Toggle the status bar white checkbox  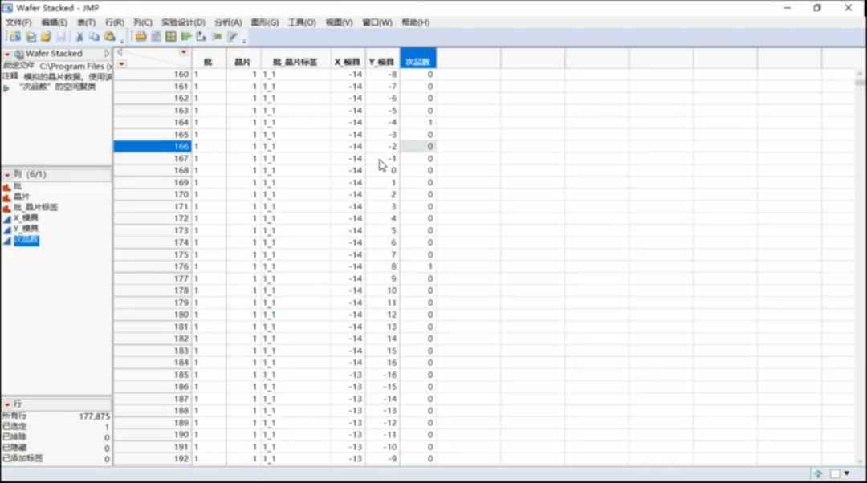(835, 474)
